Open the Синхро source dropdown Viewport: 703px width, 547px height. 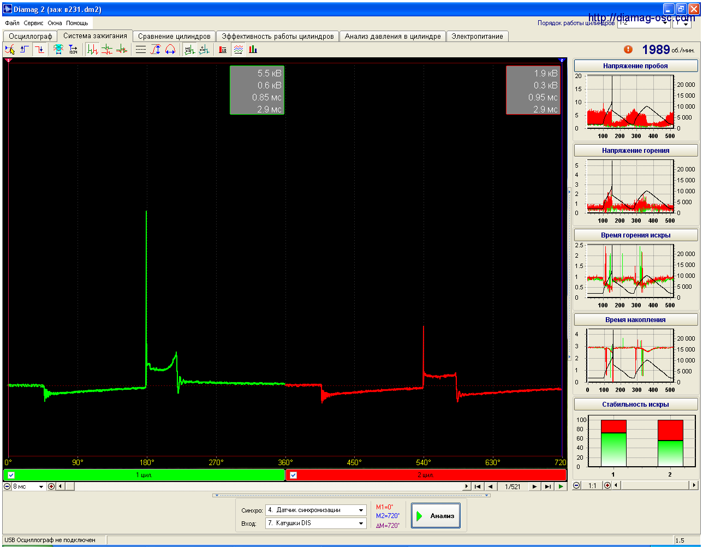click(x=361, y=510)
